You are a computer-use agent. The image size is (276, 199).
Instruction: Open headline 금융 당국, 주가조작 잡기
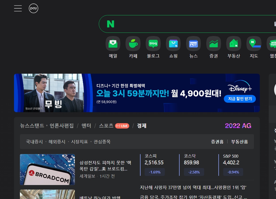click(x=193, y=197)
